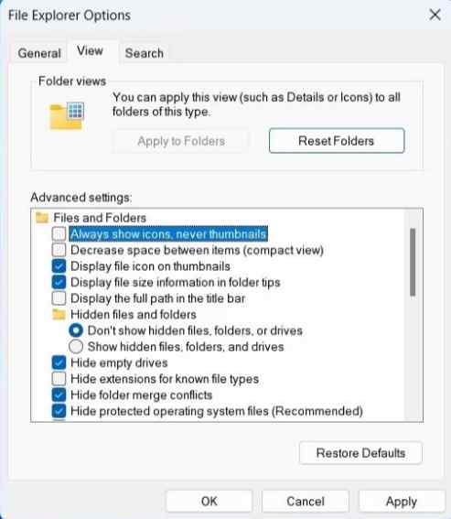Screen dimensions: 451x519
Task: Confirm with the OK button
Action: (x=209, y=501)
